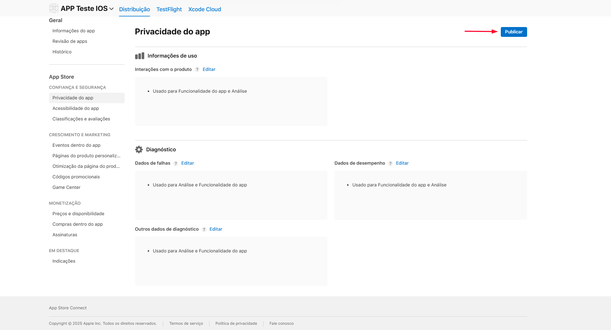Switch to the TestFlight tab

coord(169,9)
